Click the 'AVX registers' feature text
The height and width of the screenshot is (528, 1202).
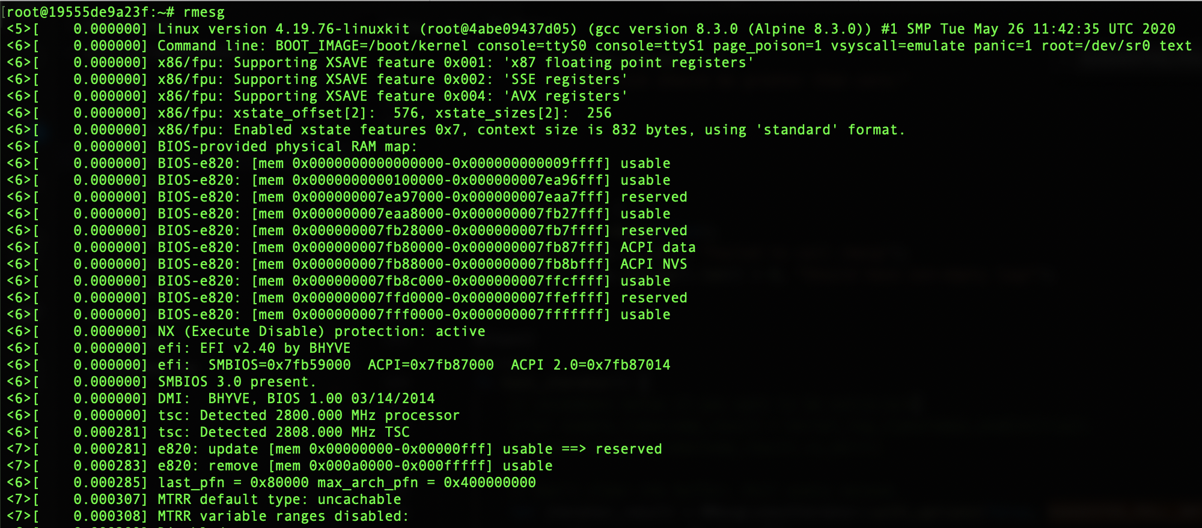(x=565, y=96)
